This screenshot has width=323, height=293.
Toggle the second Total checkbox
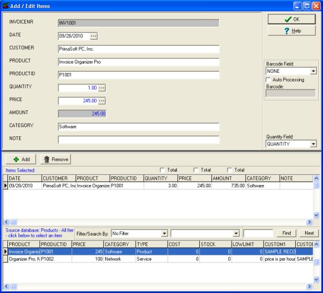click(196, 170)
